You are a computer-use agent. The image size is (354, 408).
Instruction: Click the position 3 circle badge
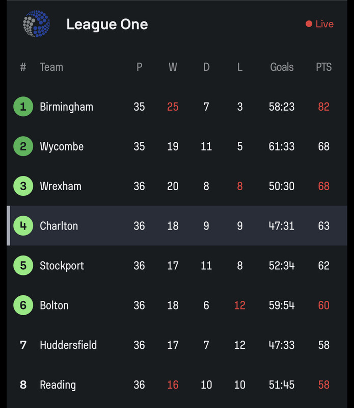pos(23,186)
